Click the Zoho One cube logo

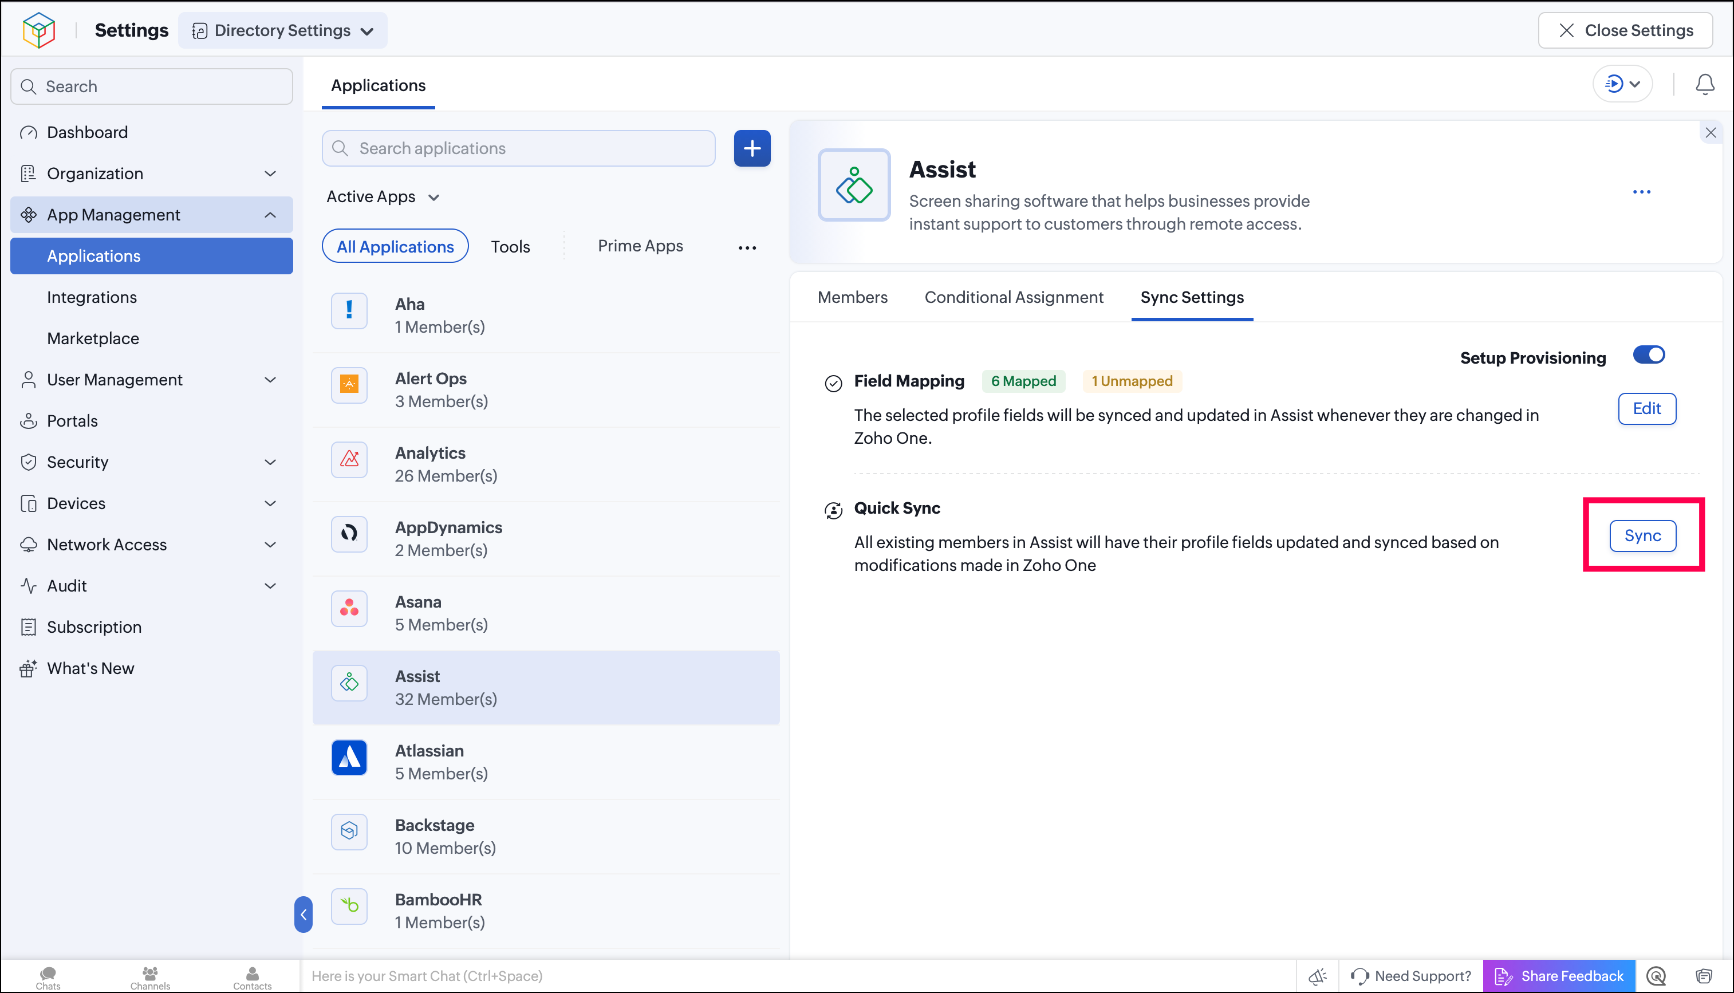point(39,30)
